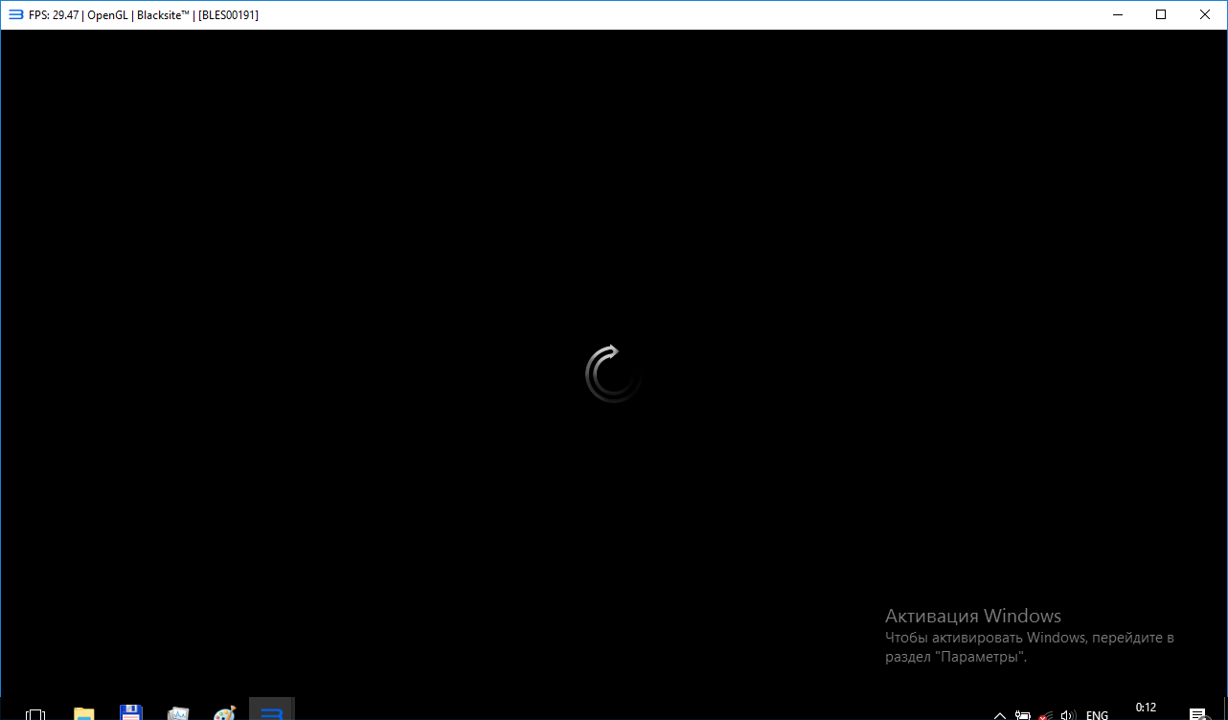Maximize the Blacksite game window
The height and width of the screenshot is (720, 1228).
point(1161,14)
